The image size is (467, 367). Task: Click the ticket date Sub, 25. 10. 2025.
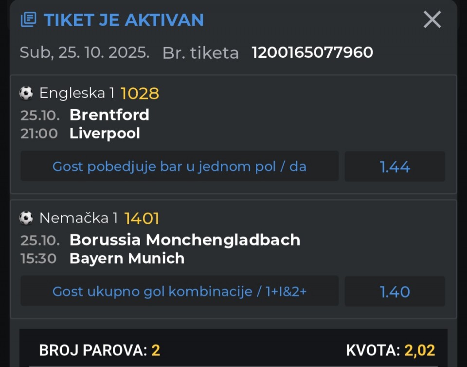[x=85, y=52]
